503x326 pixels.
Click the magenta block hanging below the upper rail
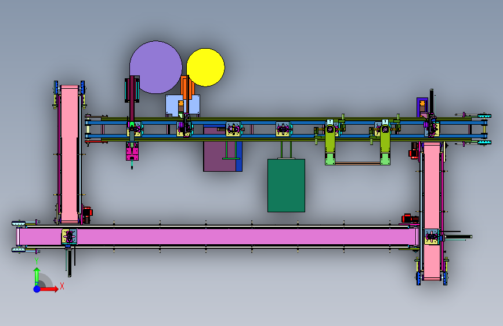coord(132,151)
